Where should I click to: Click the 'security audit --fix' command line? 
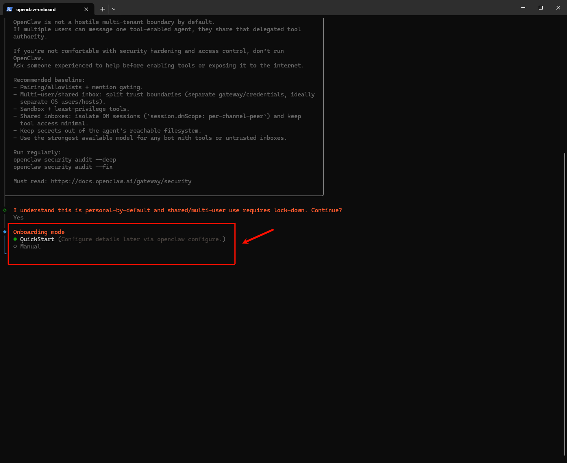point(63,167)
